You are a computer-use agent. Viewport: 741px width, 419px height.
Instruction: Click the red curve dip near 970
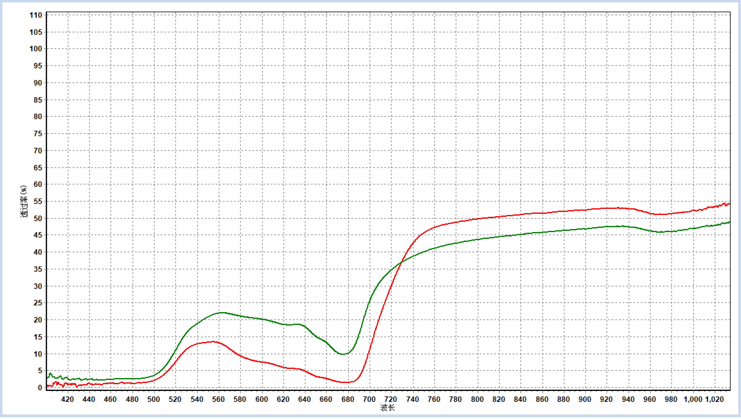tap(661, 214)
